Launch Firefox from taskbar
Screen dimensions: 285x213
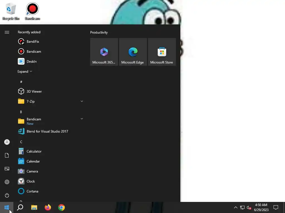(x=48, y=207)
